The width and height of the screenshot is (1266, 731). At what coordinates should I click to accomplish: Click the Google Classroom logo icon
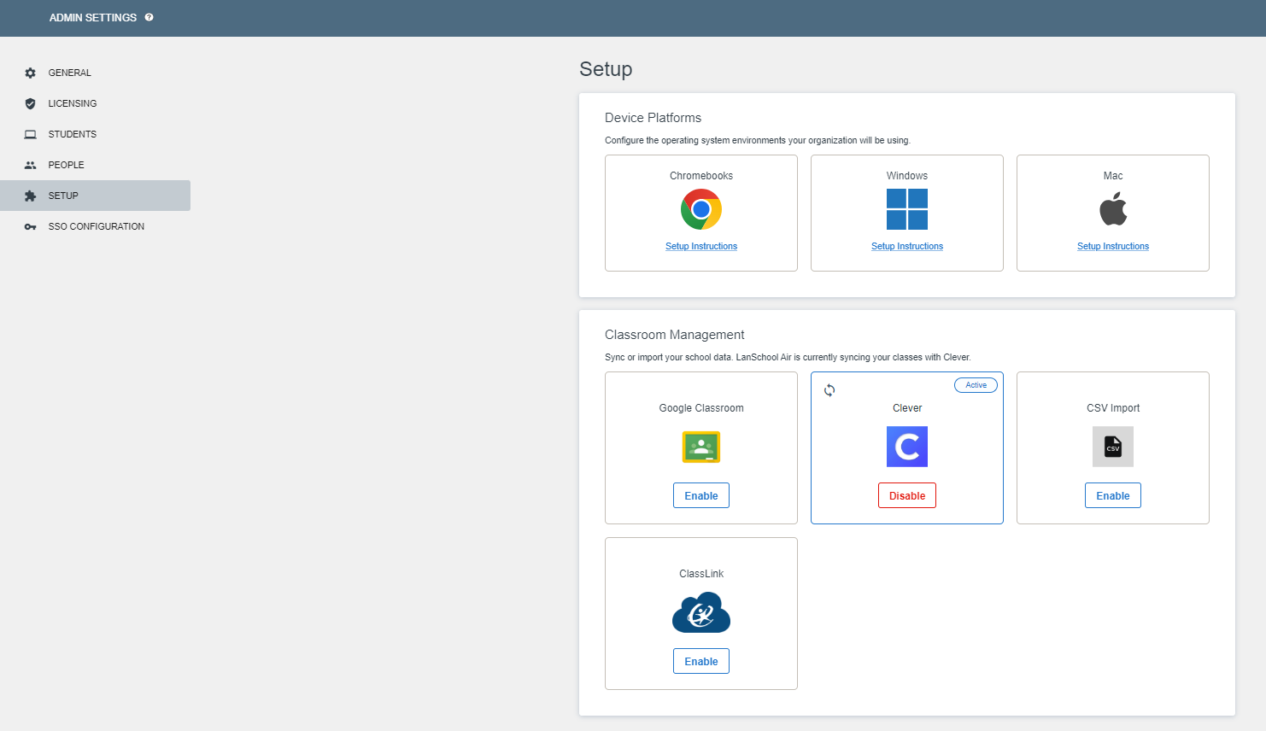coord(701,447)
